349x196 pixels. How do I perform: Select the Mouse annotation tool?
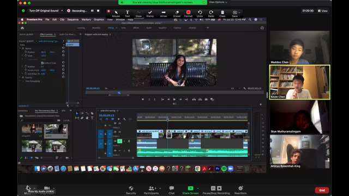pyautogui.click(x=116, y=14)
